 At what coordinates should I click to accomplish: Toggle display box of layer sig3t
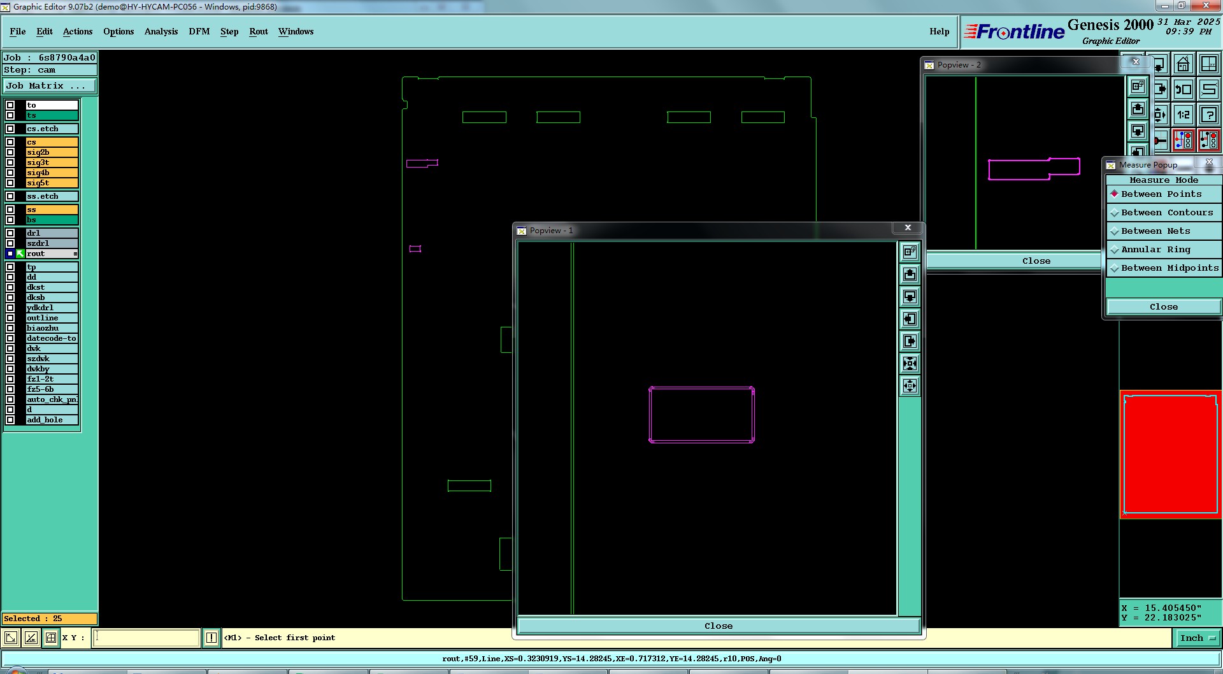10,162
